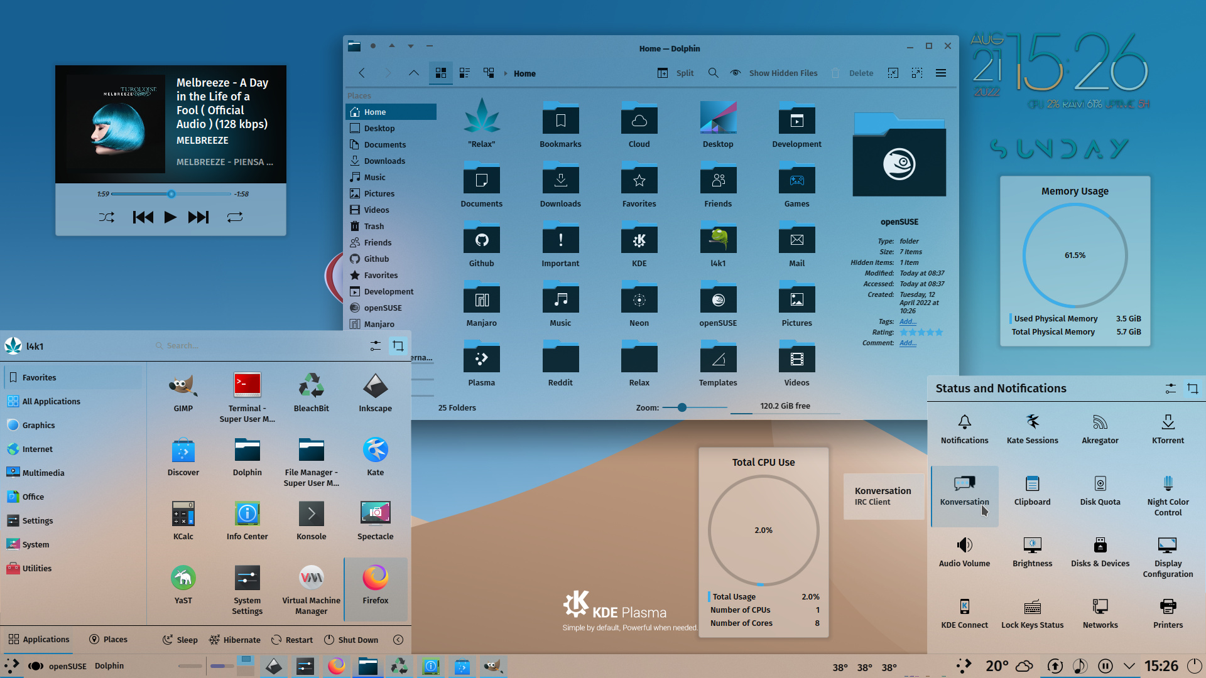Launch Konsole terminal
Viewport: 1206px width, 678px height.
[x=311, y=521]
